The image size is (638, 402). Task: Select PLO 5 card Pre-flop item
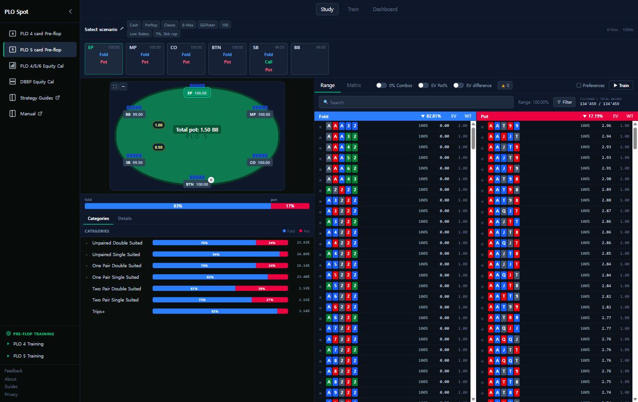pyautogui.click(x=40, y=50)
